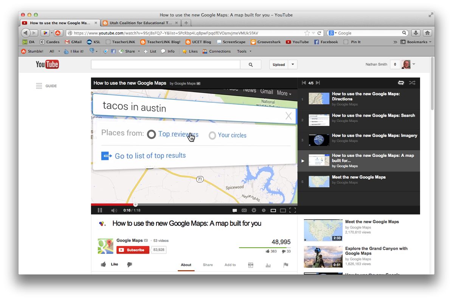Image resolution: width=453 pixels, height=300 pixels.
Task: Select the Add to tab
Action: 230,265
